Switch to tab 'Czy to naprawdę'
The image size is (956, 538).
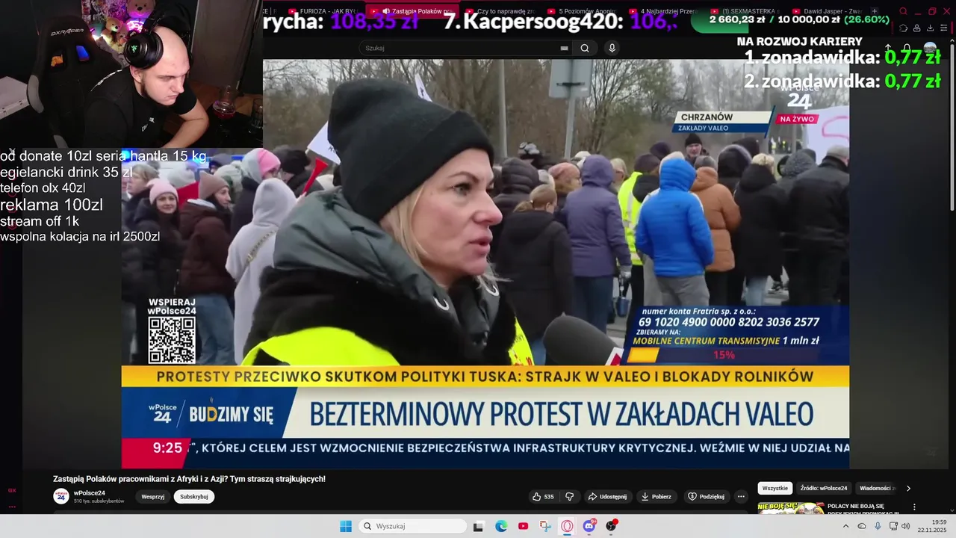[500, 11]
